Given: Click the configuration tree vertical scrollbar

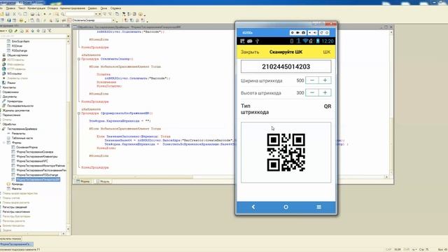Looking at the screenshot, I should pos(68,134).
